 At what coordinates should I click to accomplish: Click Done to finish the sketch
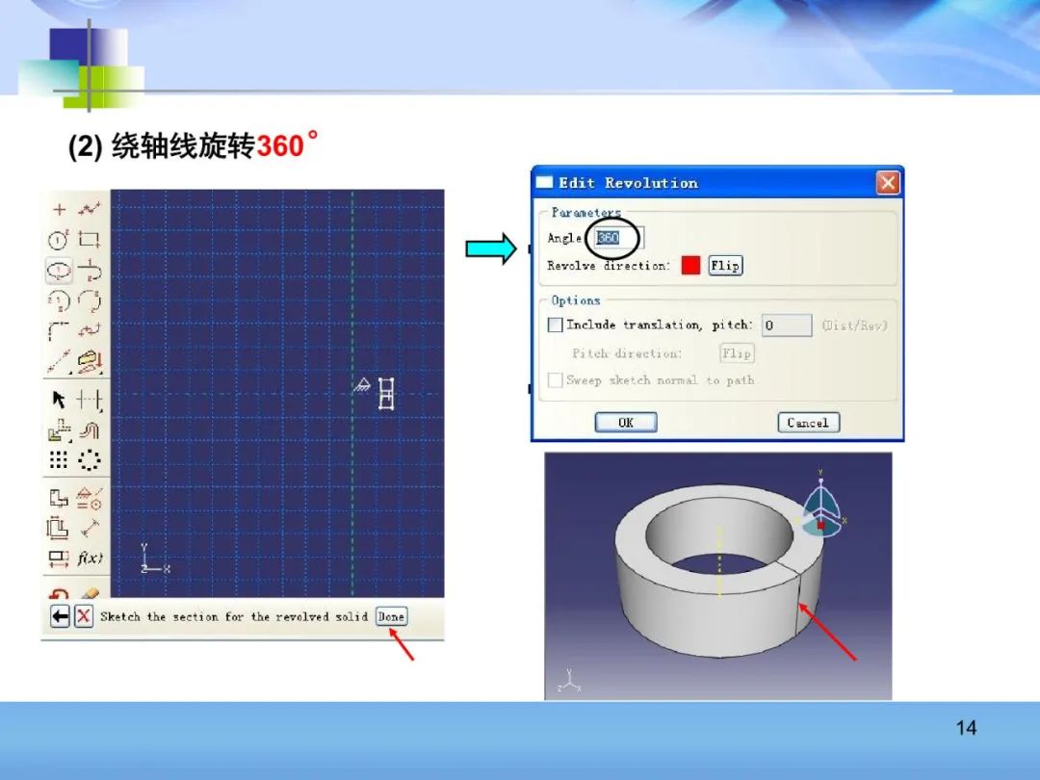pyautogui.click(x=391, y=617)
